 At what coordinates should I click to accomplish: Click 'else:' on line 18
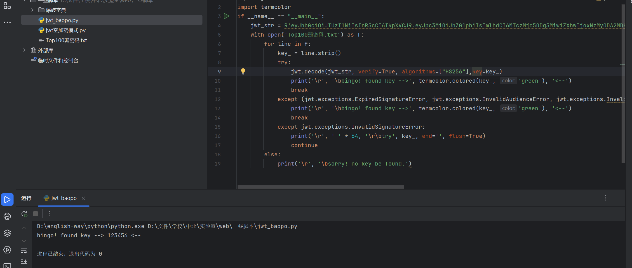[272, 154]
